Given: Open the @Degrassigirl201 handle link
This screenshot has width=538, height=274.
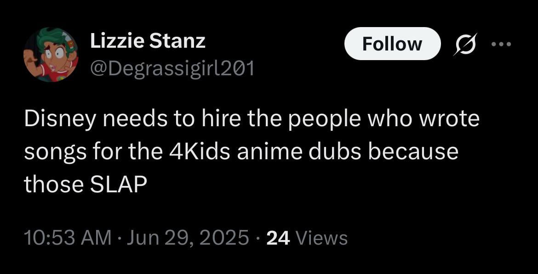Looking at the screenshot, I should click(172, 68).
